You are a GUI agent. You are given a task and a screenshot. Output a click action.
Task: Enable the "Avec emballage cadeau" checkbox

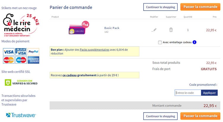click(160, 42)
